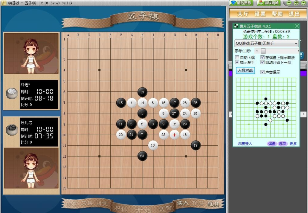This screenshot has height=213, width=308.
Task: Click bottom player's avatar picture
Action: (x=31, y=168)
